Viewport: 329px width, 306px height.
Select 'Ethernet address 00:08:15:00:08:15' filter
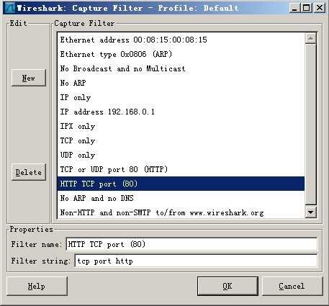[181, 40]
